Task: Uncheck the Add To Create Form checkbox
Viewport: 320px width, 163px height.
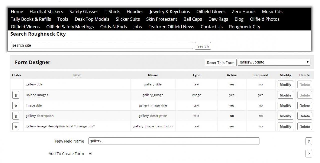Action: click(90, 154)
